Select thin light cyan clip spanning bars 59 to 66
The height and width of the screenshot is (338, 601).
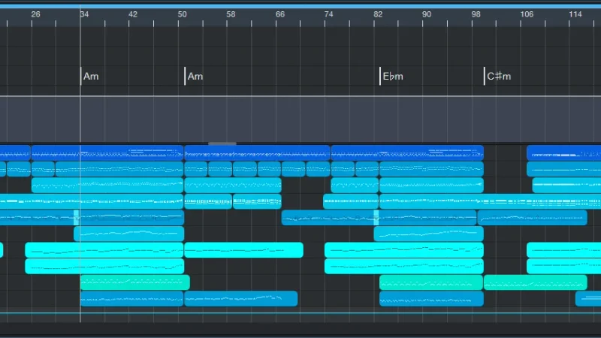[257, 201]
